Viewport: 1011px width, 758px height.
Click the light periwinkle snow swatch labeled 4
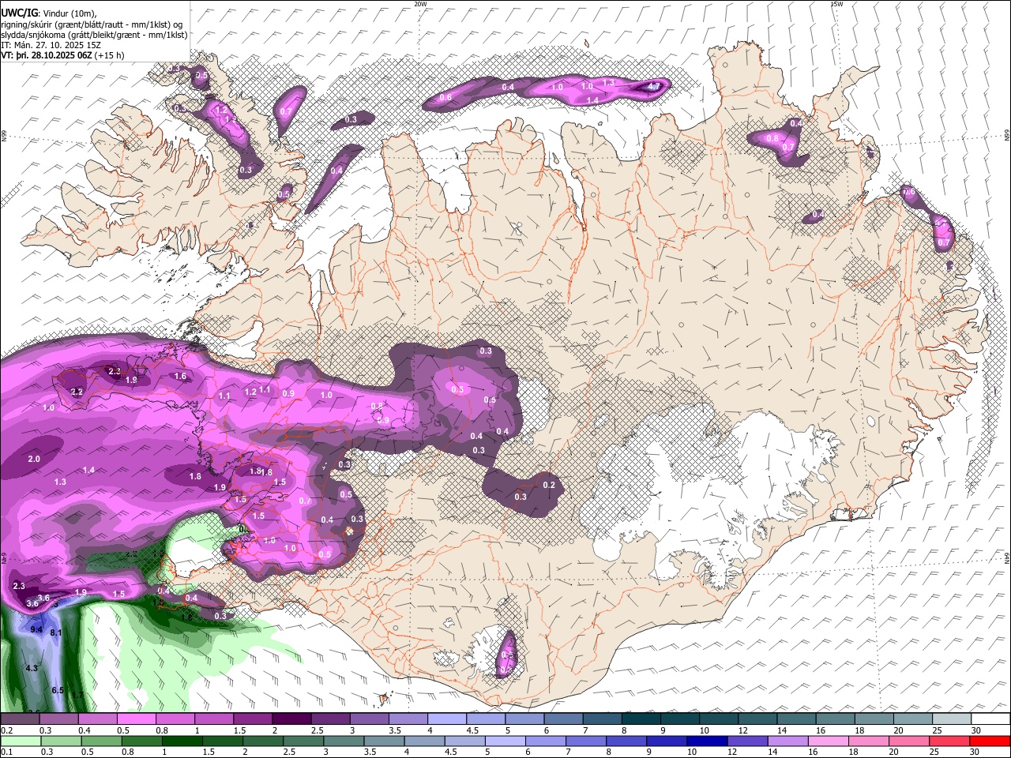point(445,719)
